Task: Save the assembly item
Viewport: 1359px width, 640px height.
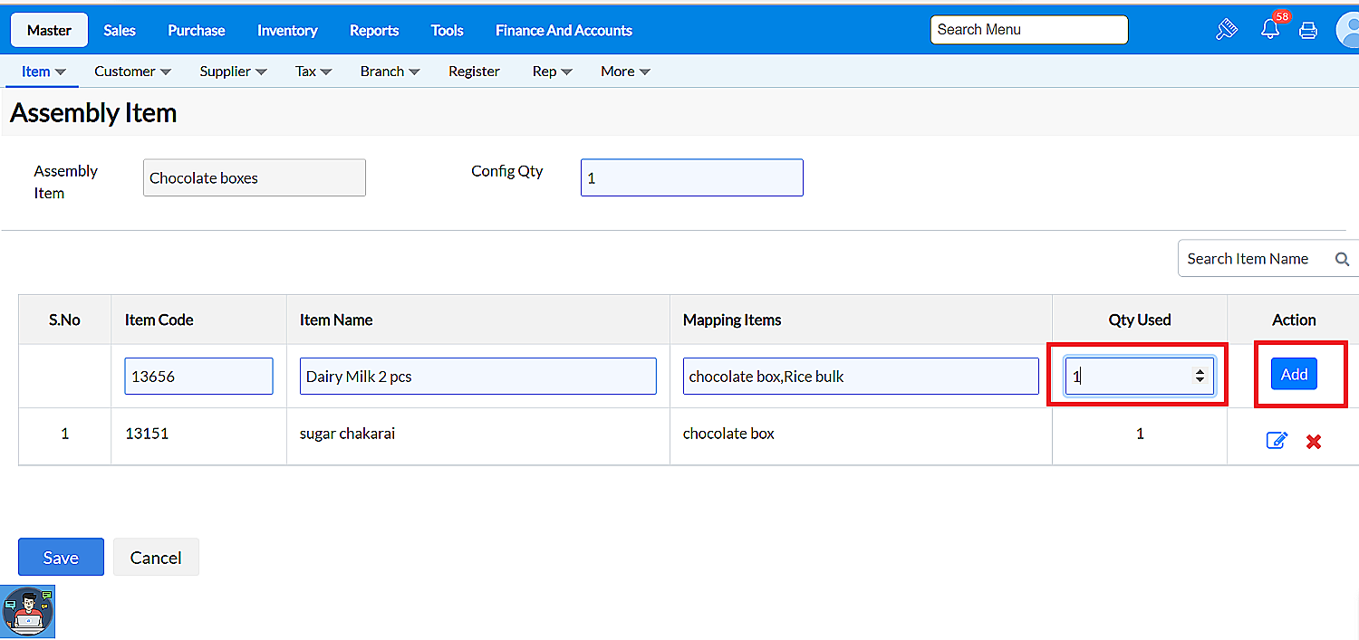Action: (x=61, y=558)
